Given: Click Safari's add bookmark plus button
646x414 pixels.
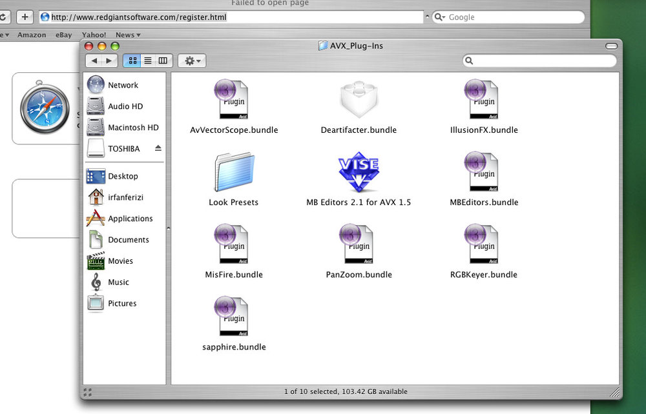Looking at the screenshot, I should click(x=25, y=17).
